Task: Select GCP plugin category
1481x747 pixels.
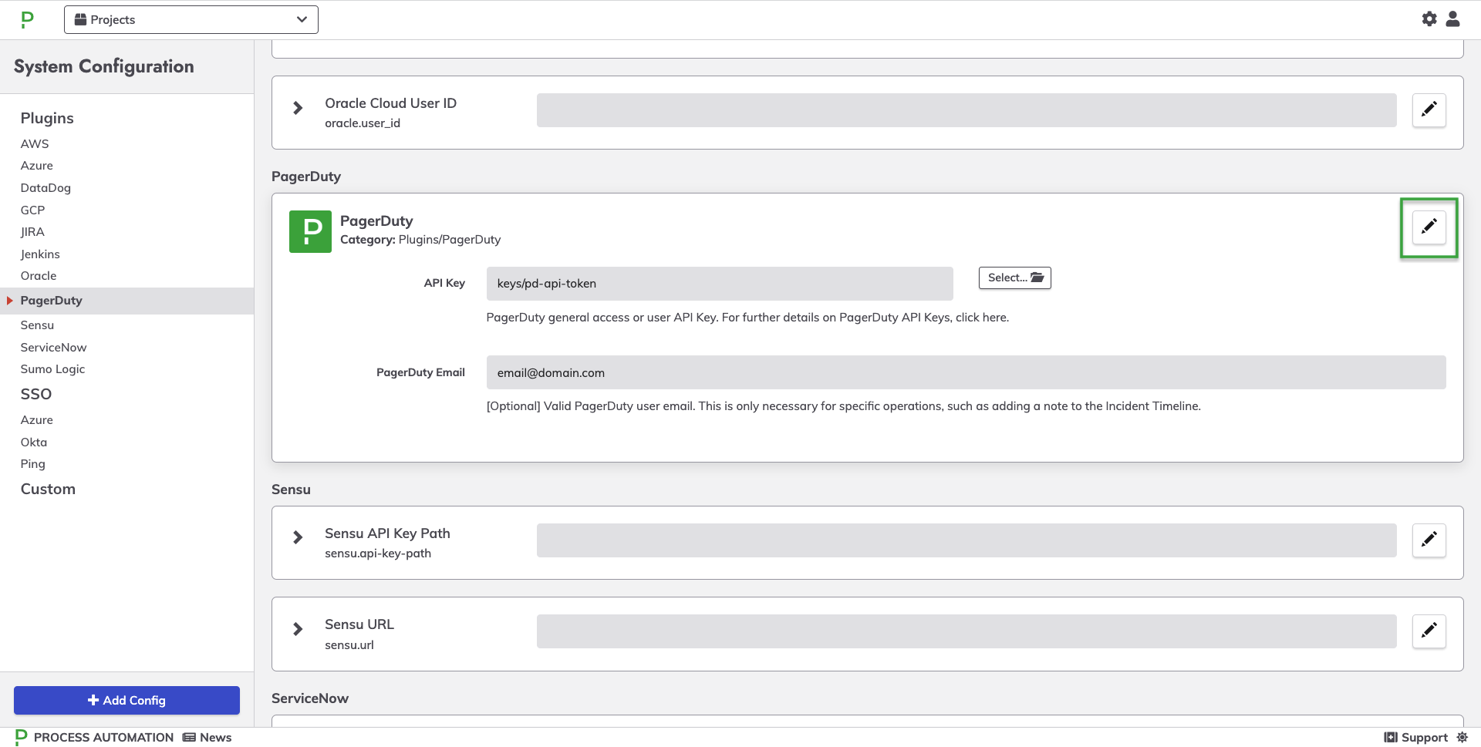Action: pyautogui.click(x=32, y=210)
